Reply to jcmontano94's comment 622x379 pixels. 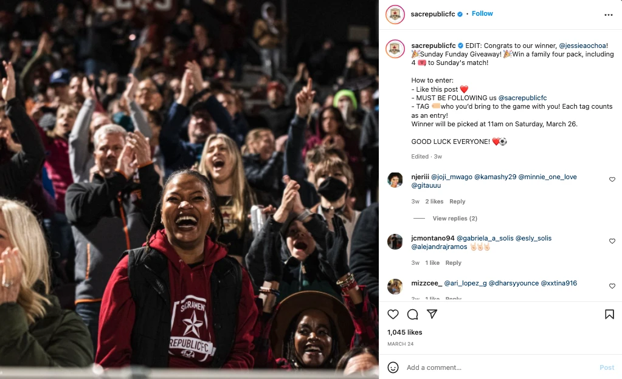pyautogui.click(x=453, y=263)
